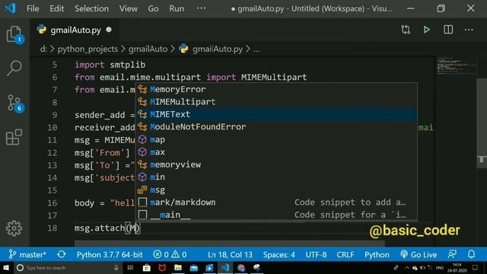Screen dimensions: 487x274
Task: Split the editor to the right
Action: [448, 30]
